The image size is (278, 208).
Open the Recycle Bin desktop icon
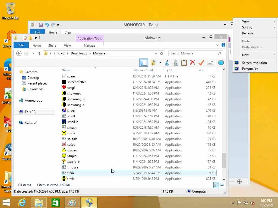coord(10,11)
